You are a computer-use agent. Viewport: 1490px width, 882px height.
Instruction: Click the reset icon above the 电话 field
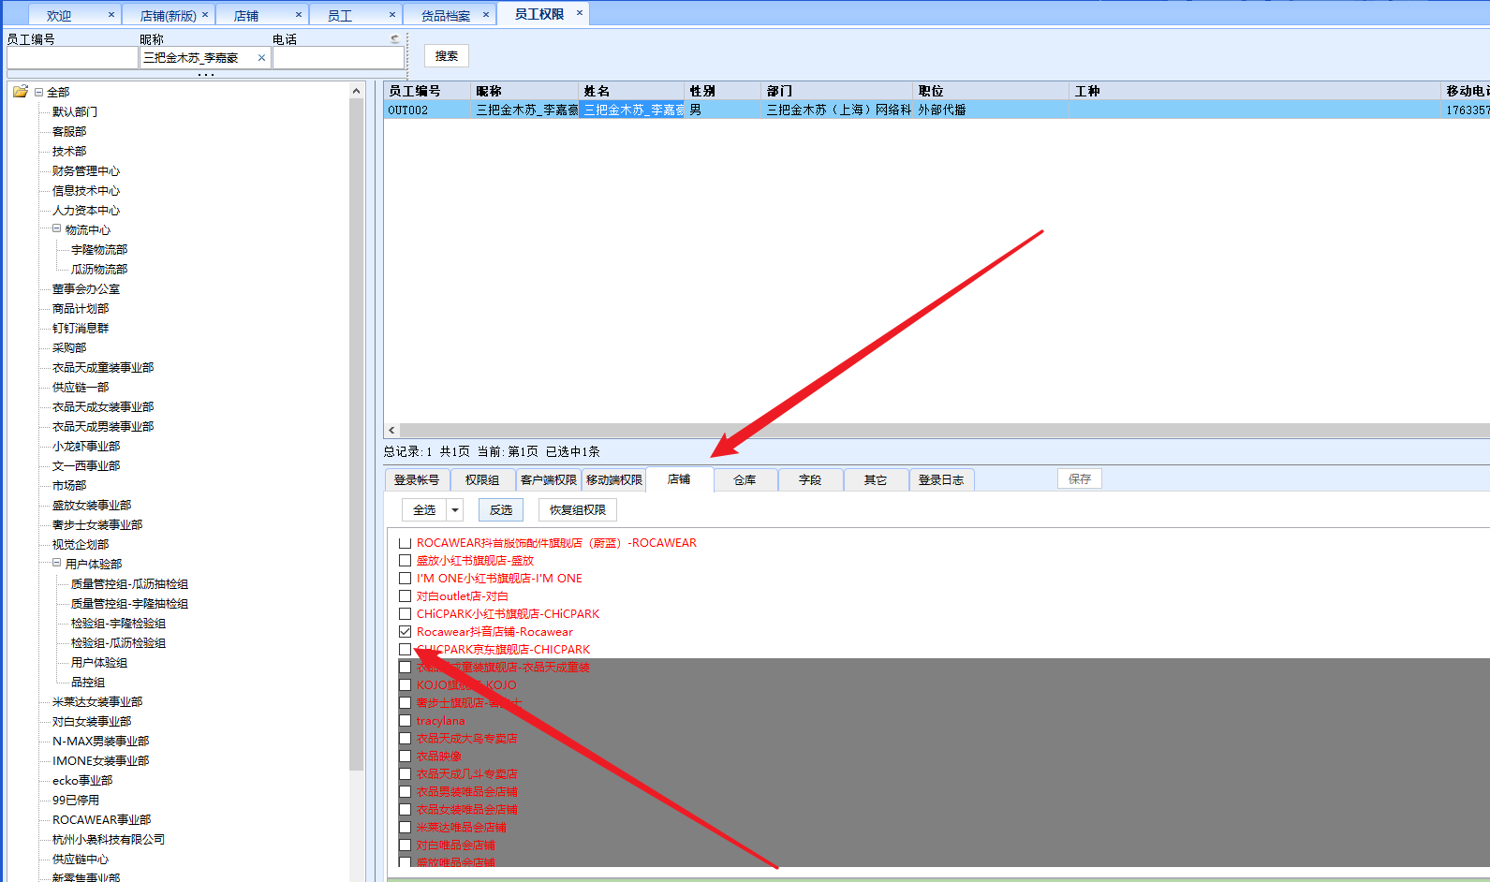[395, 39]
